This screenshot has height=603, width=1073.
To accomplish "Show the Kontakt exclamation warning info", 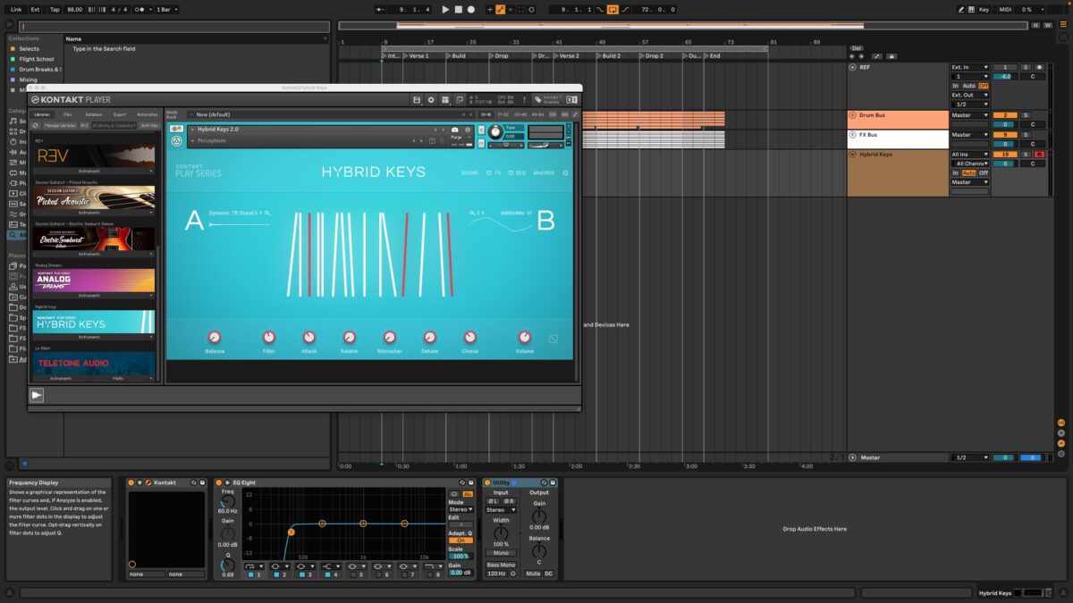I will tap(525, 100).
